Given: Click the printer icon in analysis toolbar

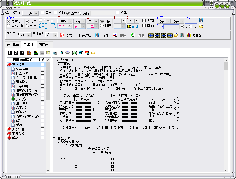Looking at the screenshot, I should [68, 53].
